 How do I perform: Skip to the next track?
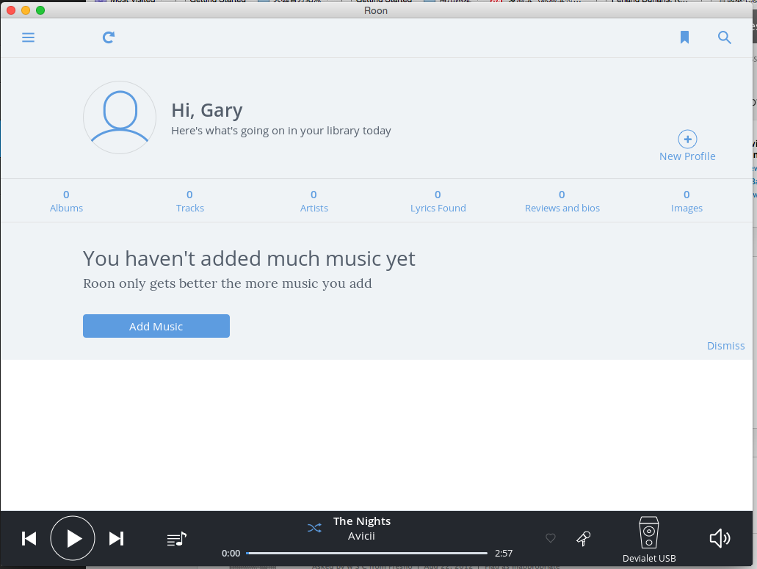[116, 539]
